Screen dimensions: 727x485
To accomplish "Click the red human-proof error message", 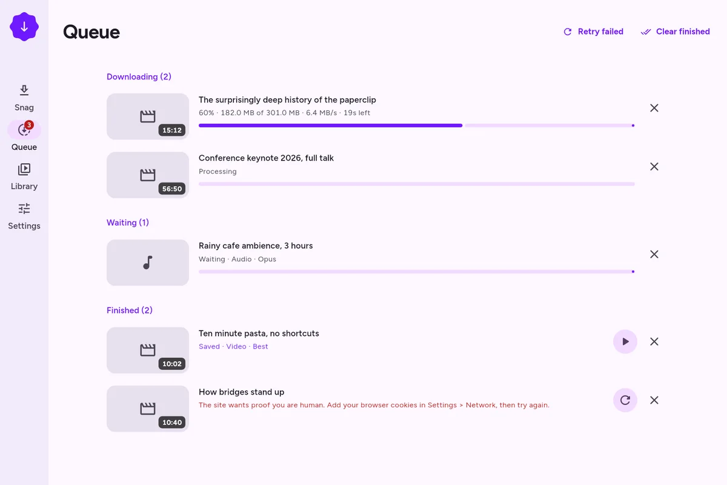I will (374, 405).
